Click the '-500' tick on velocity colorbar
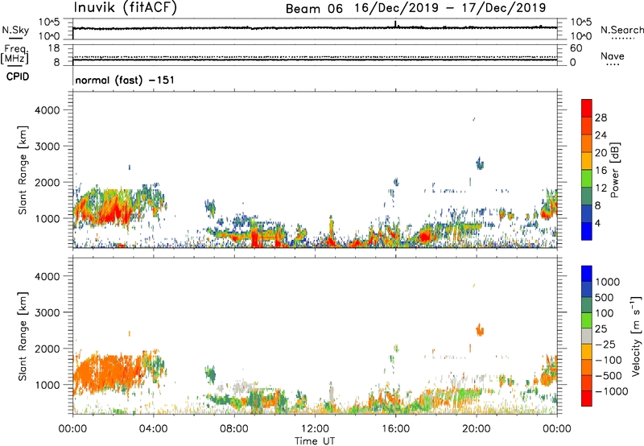The image size is (644, 446). click(609, 375)
